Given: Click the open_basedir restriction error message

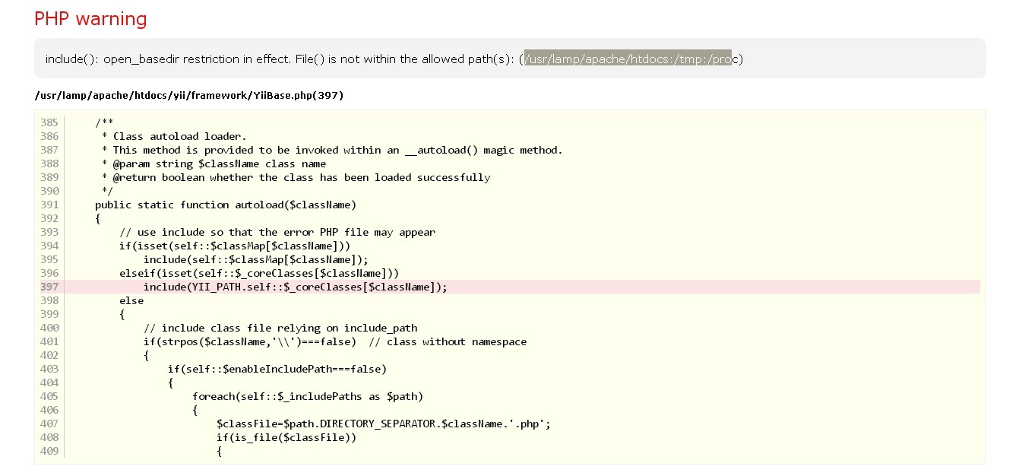Looking at the screenshot, I should click(x=394, y=59).
